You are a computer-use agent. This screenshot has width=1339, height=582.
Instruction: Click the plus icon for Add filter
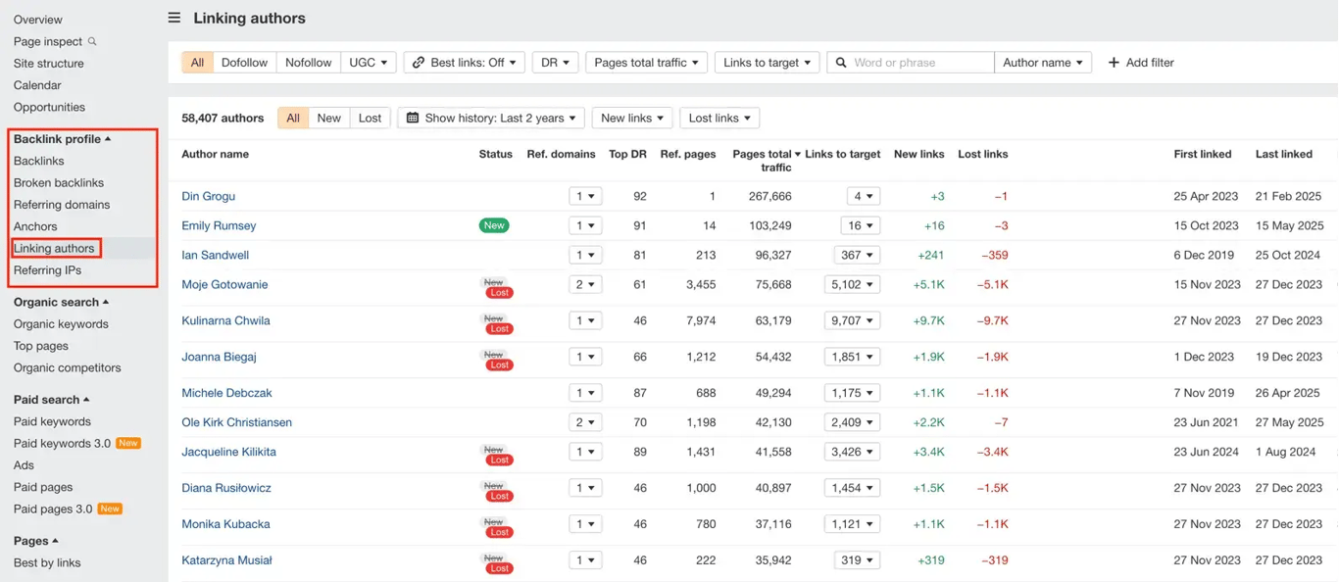[x=1114, y=63]
